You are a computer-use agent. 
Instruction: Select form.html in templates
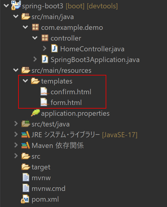coord(66,102)
